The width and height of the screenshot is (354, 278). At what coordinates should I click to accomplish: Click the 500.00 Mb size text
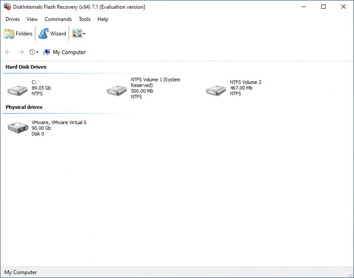pyautogui.click(x=142, y=91)
